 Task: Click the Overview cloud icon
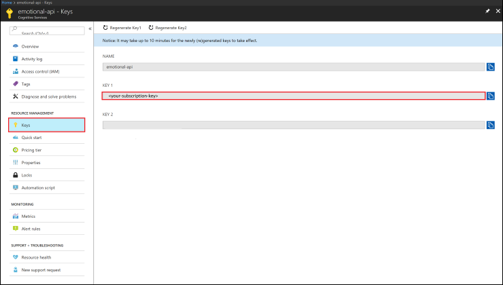pyautogui.click(x=16, y=46)
